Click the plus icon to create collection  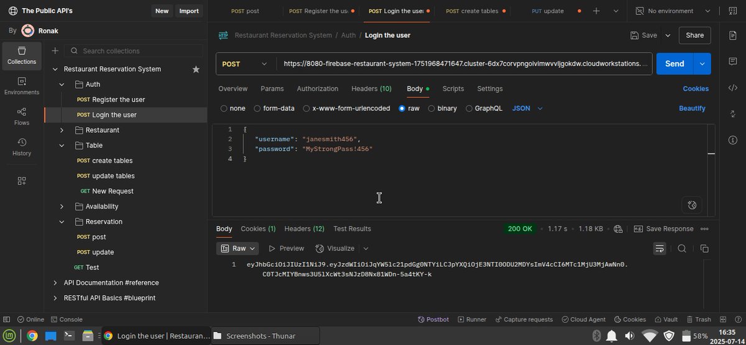click(55, 51)
